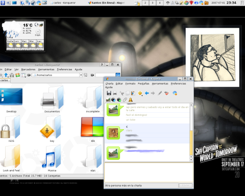Cut text with the Kopete scissors icon
This screenshot has height=196, width=245.
coord(121,93)
